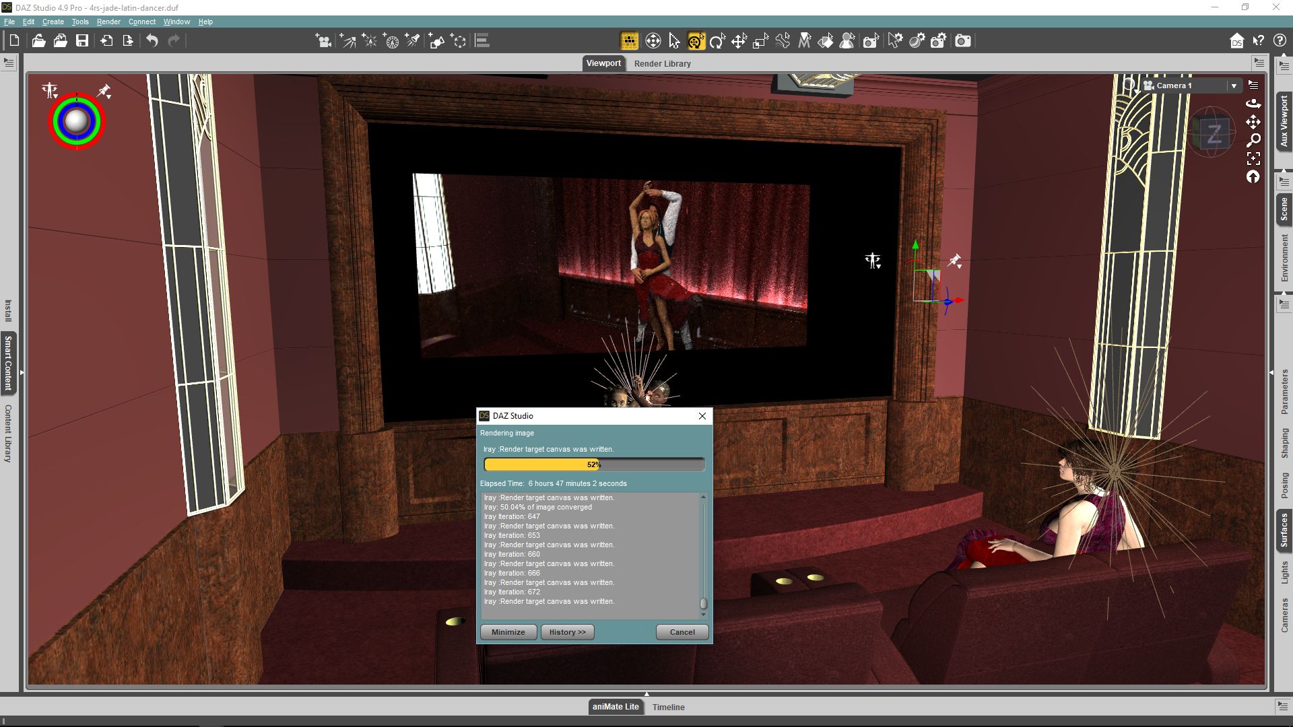Screen dimensions: 1293x727
Task: Click the Undo arrow icon
Action: tap(152, 41)
